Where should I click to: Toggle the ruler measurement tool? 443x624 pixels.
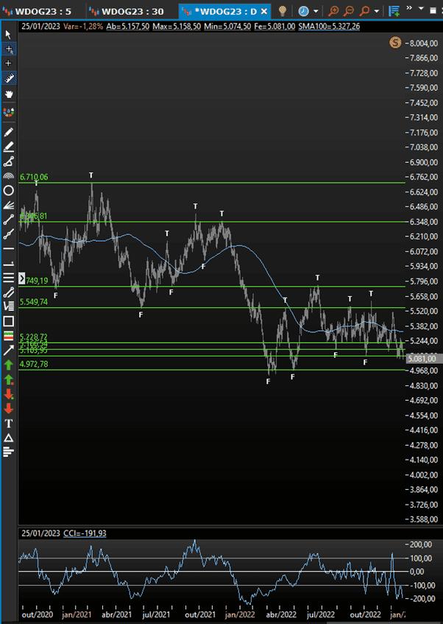tap(9, 78)
